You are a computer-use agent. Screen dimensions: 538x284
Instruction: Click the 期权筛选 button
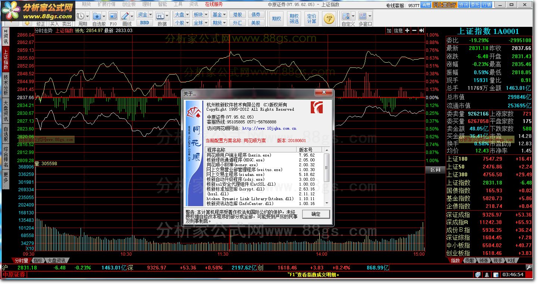click(x=294, y=19)
